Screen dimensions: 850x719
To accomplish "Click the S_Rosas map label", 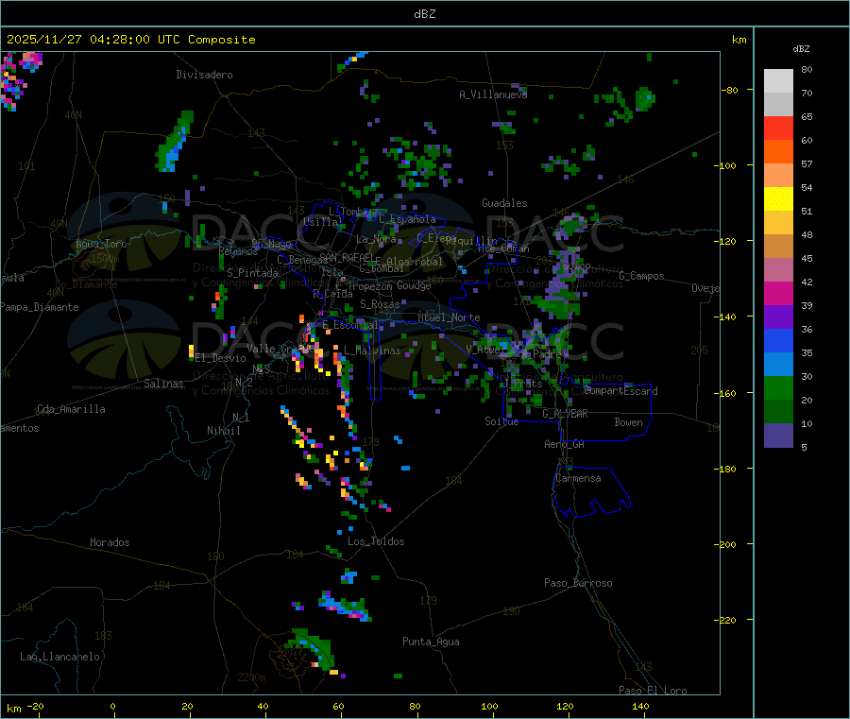I will click(x=380, y=304).
